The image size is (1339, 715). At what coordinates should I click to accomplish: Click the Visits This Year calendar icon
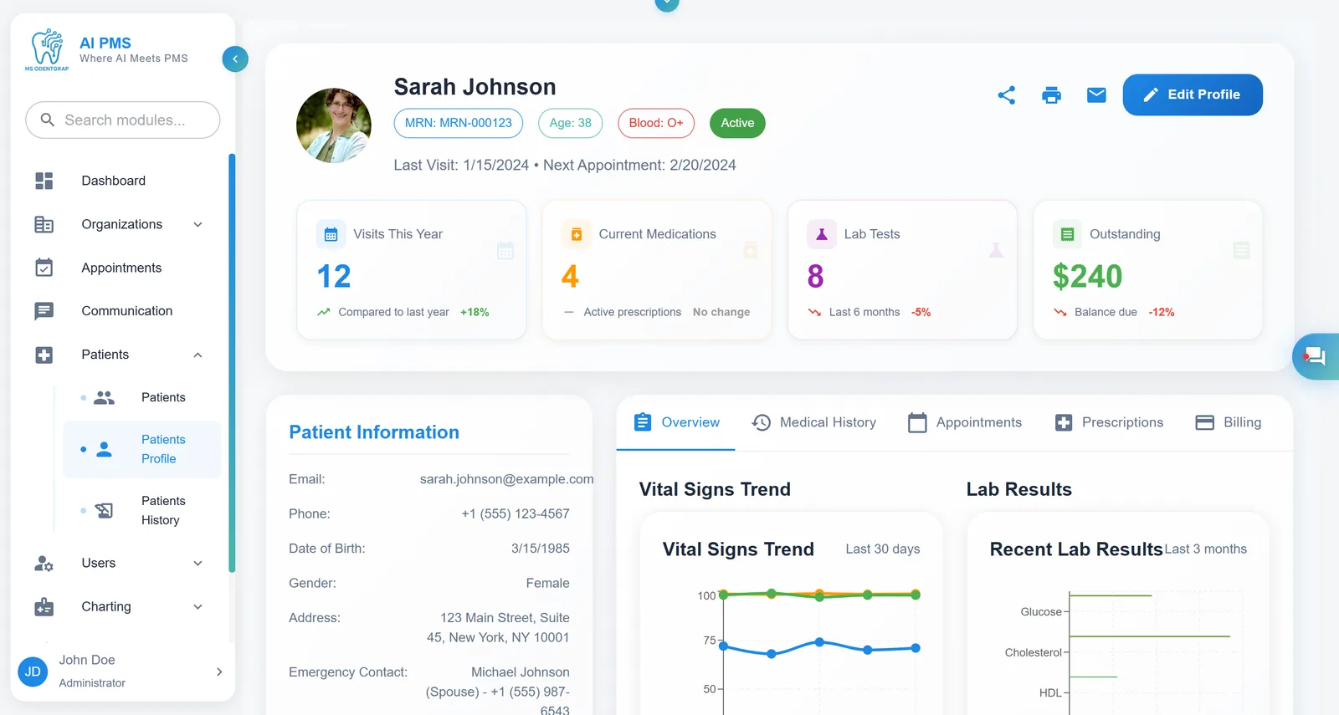(331, 234)
